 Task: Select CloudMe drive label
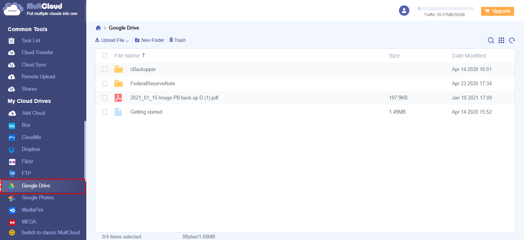coord(31,137)
